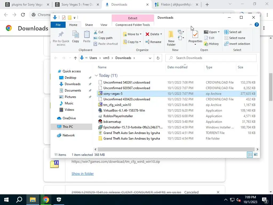Select the sony-vegas-5 zip file

click(176, 94)
